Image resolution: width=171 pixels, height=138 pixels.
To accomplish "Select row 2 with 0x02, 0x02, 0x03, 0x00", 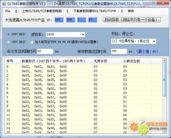I will point(83,75).
